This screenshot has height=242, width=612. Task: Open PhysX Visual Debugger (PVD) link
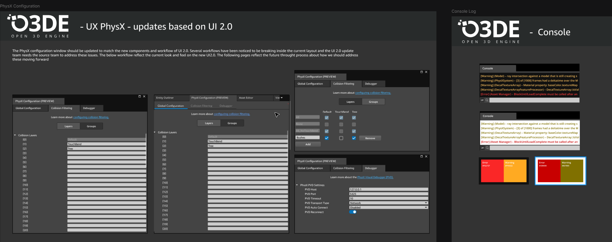click(375, 177)
